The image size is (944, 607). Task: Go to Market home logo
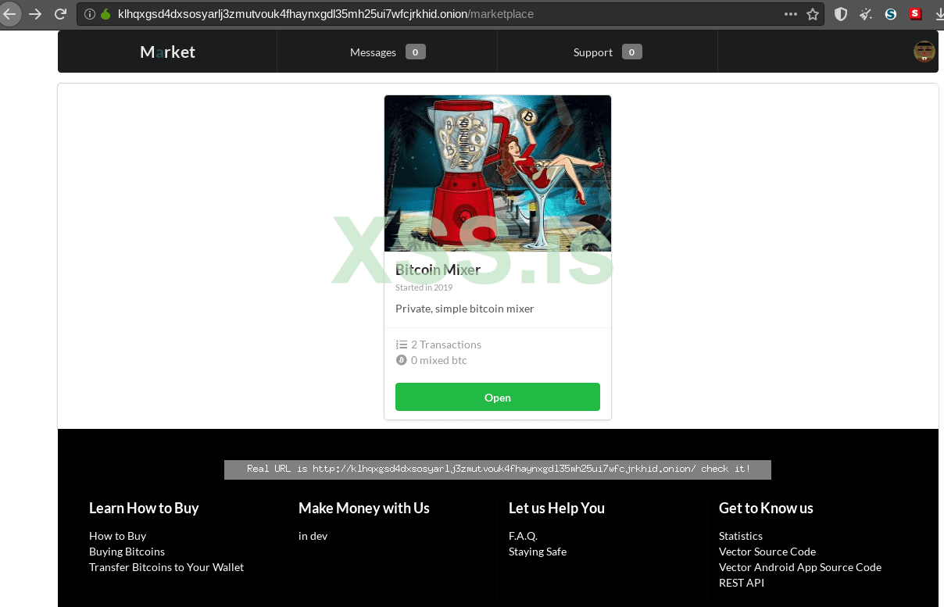[167, 52]
